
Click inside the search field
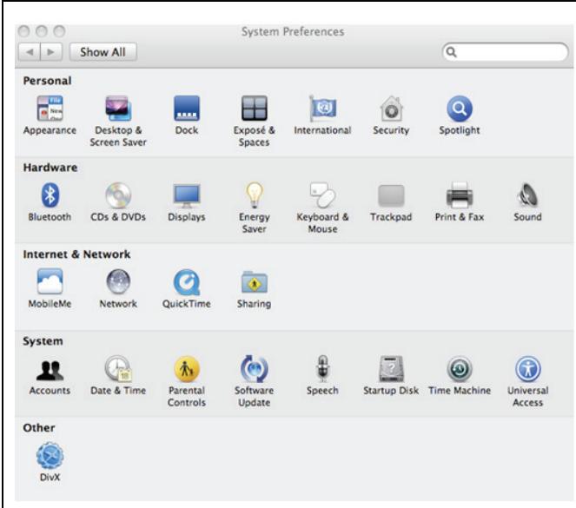click(x=505, y=52)
